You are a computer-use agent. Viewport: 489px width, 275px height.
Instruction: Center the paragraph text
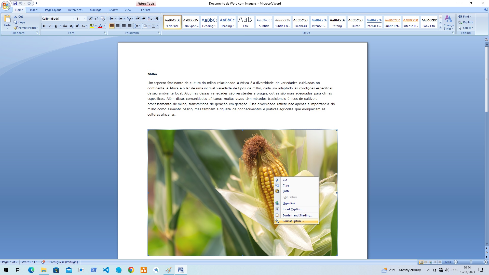pos(118,26)
